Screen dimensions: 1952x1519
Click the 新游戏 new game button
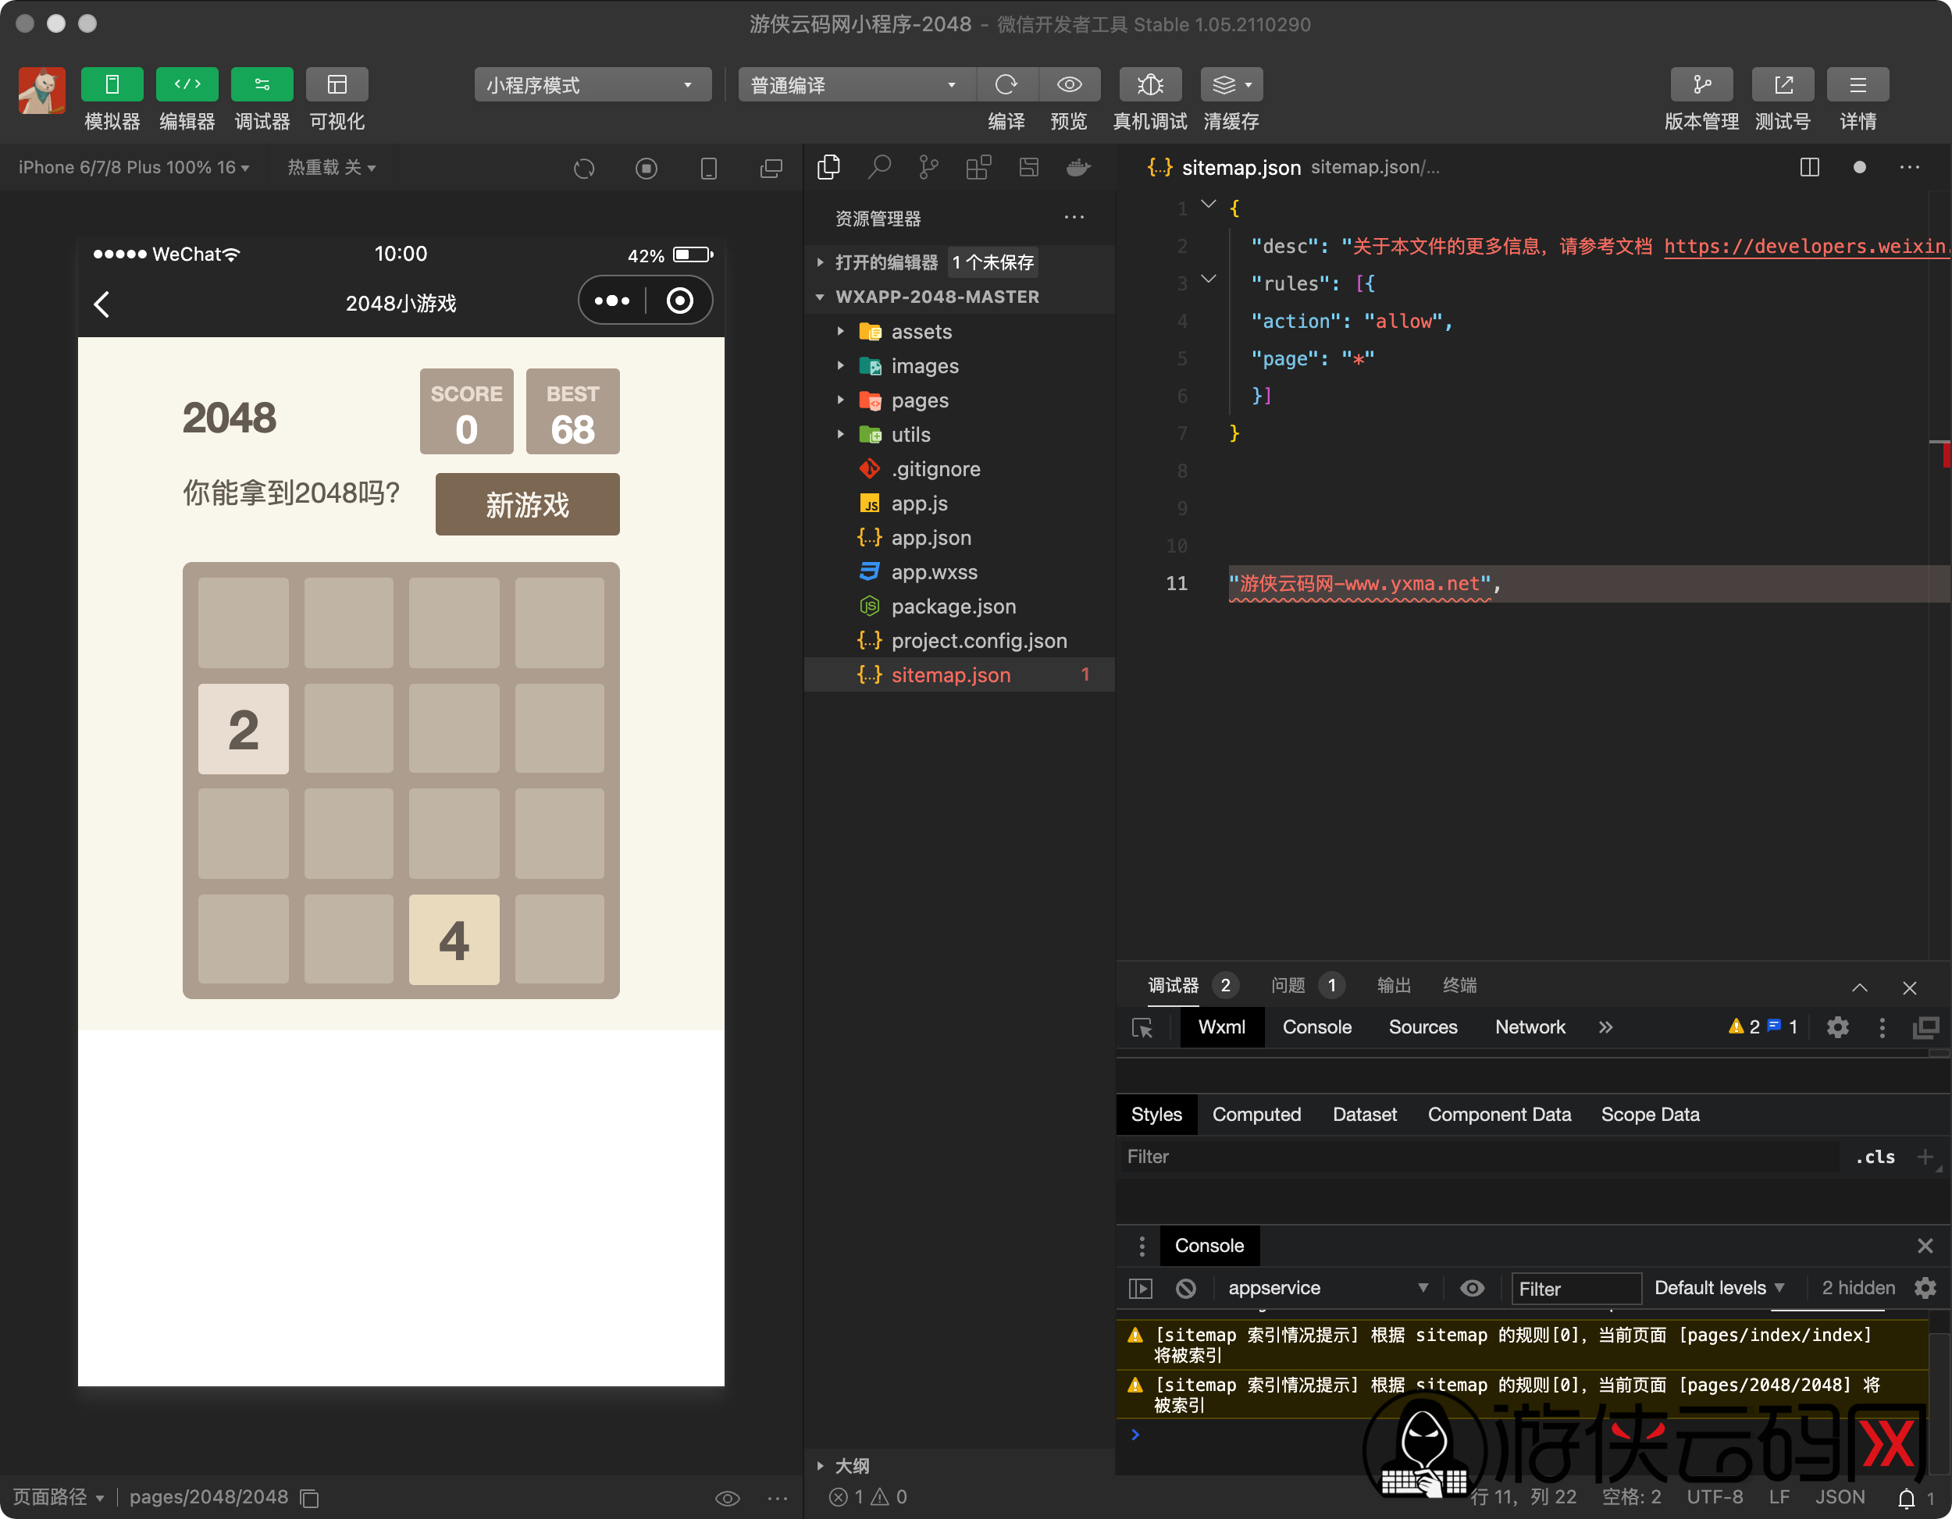[527, 504]
